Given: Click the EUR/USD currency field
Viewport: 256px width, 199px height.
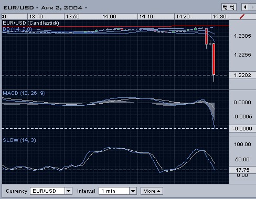Looking at the screenshot, I should click(47, 191).
